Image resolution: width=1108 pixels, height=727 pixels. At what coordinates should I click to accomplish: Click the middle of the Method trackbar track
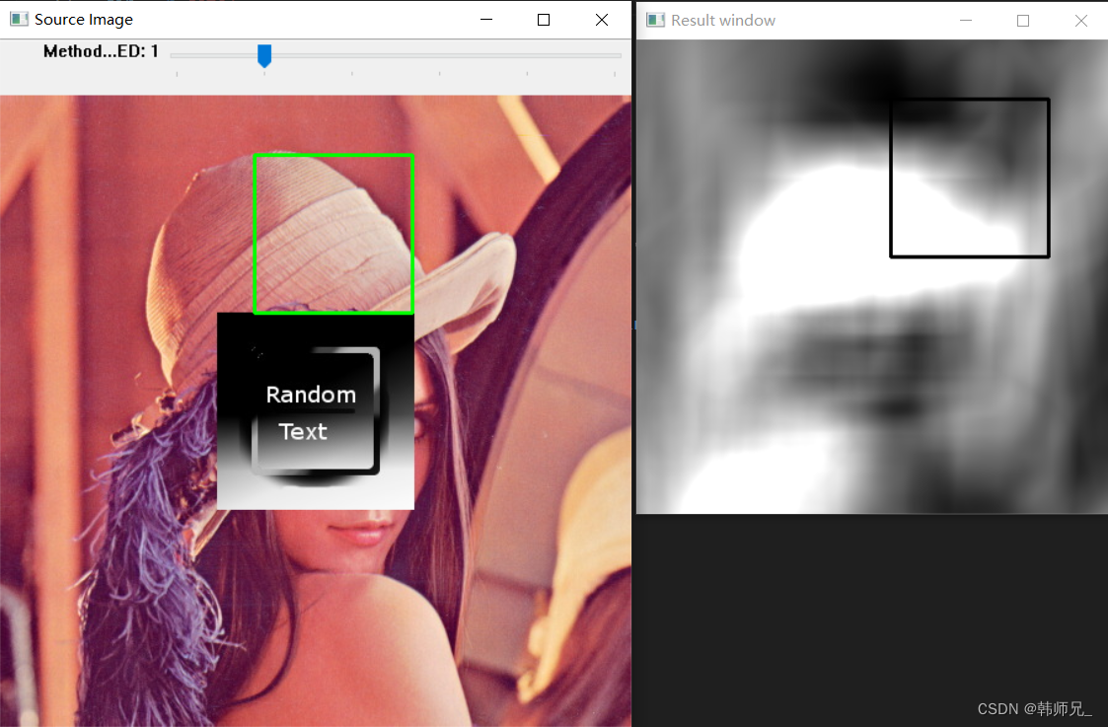pos(395,55)
